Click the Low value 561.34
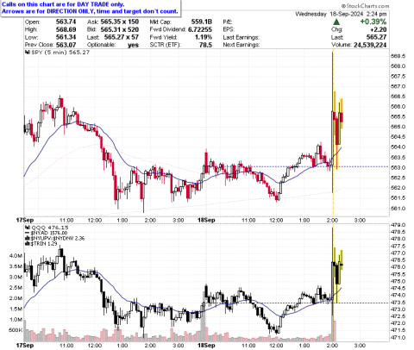 coord(66,37)
